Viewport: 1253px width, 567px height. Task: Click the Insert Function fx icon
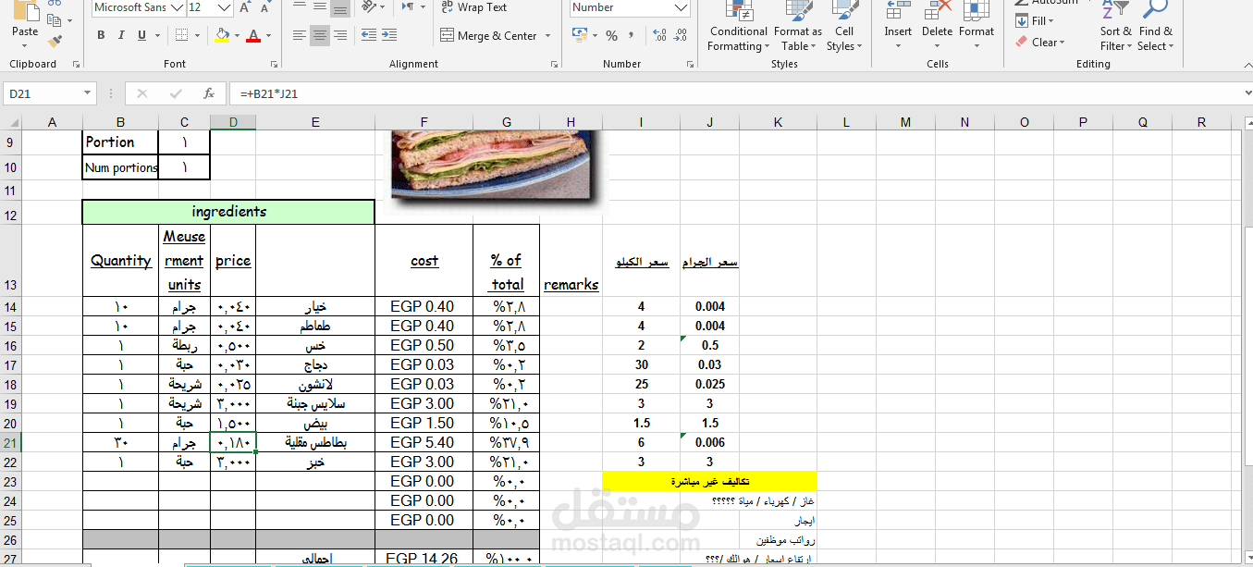209,93
